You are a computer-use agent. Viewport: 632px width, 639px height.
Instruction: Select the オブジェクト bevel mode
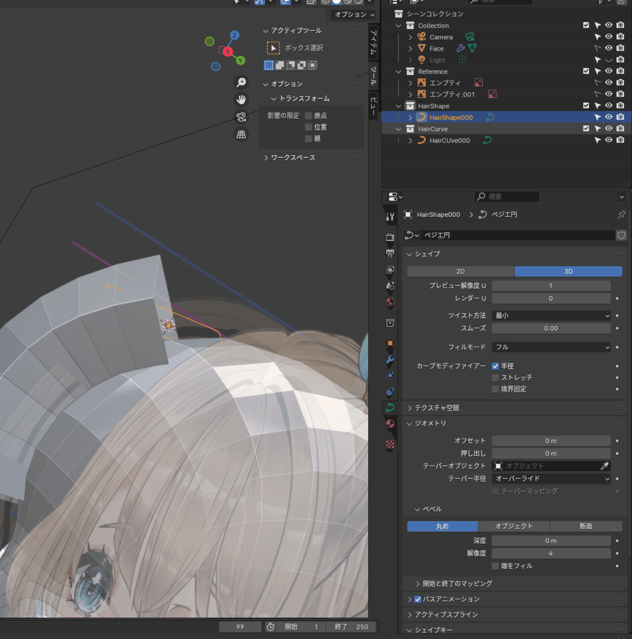pos(514,526)
